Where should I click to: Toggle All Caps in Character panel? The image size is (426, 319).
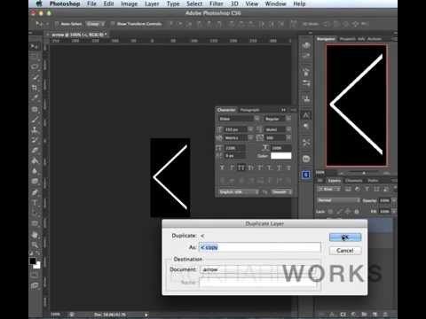(x=241, y=167)
